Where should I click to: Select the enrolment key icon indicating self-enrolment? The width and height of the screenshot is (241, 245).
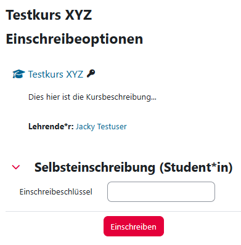point(91,73)
